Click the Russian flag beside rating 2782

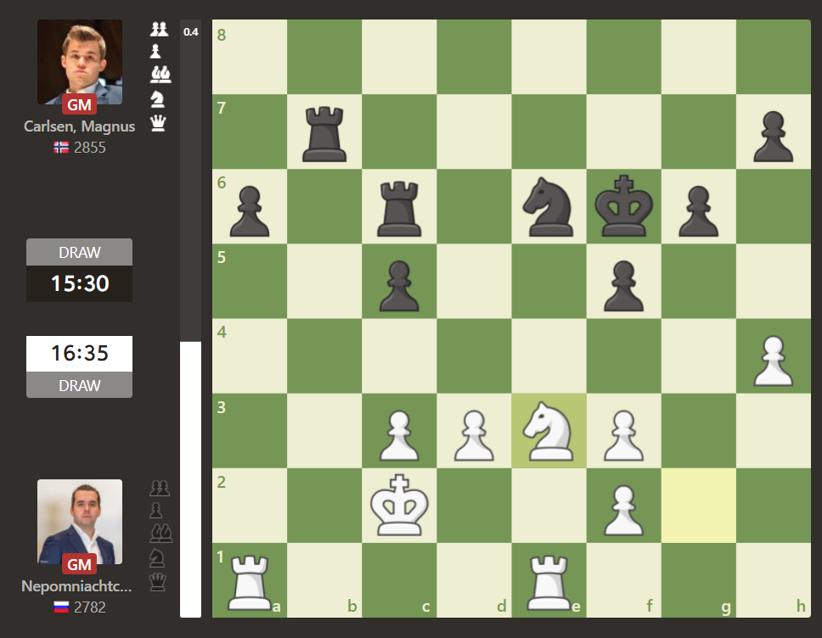[59, 607]
